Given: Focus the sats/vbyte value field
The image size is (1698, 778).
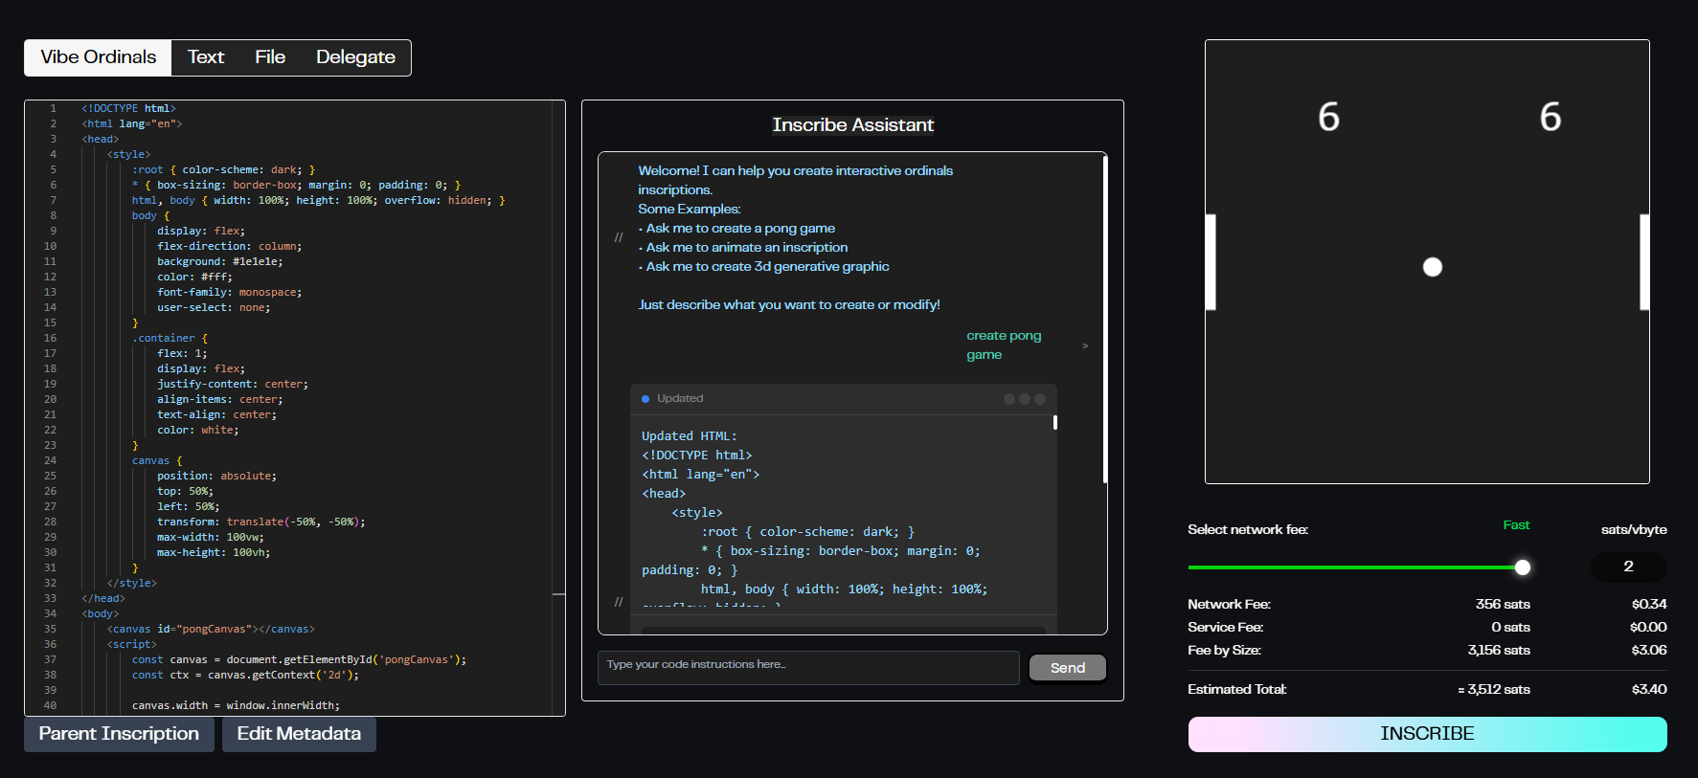Looking at the screenshot, I should 1628,567.
